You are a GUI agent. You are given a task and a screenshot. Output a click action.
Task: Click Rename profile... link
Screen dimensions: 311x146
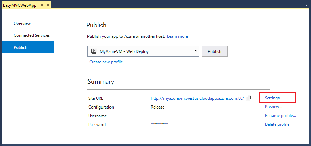point(280,116)
